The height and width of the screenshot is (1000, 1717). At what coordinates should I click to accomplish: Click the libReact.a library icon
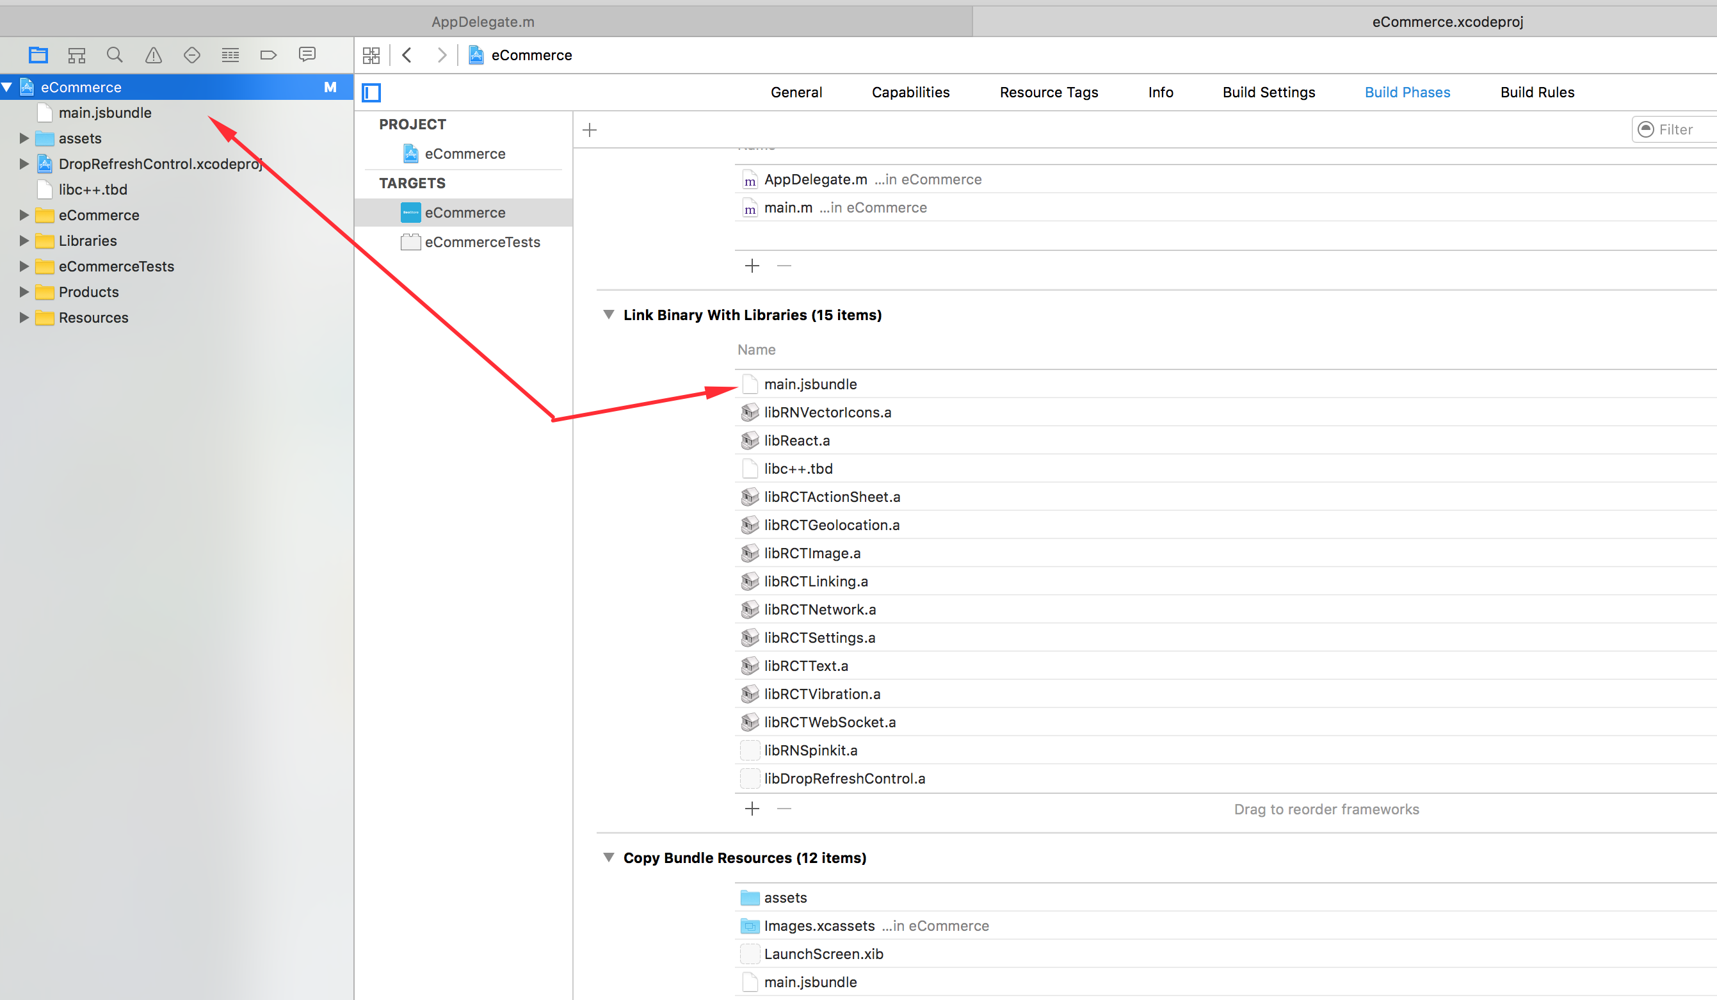tap(750, 440)
